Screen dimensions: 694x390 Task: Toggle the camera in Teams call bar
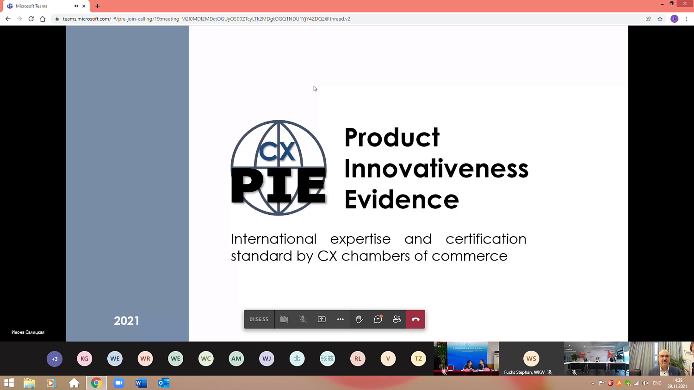(x=284, y=319)
